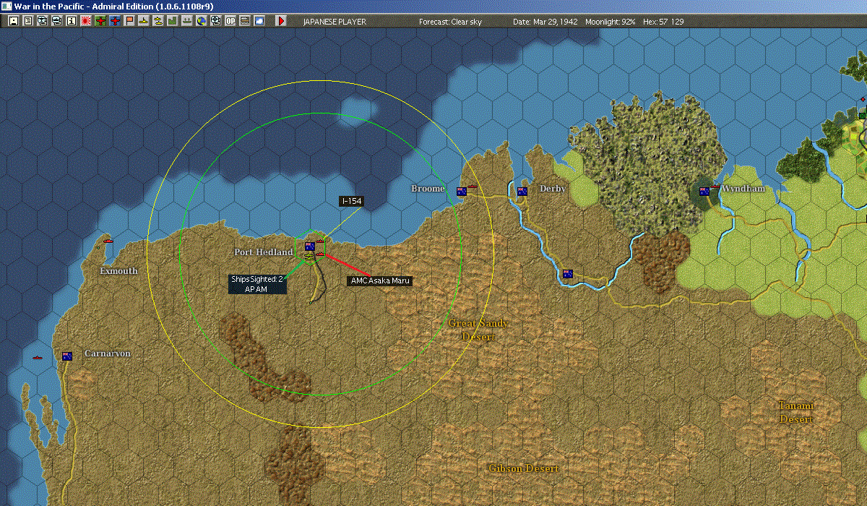Click the second ship-list toolbar icon
Screen dimensions: 867x506
(57, 21)
